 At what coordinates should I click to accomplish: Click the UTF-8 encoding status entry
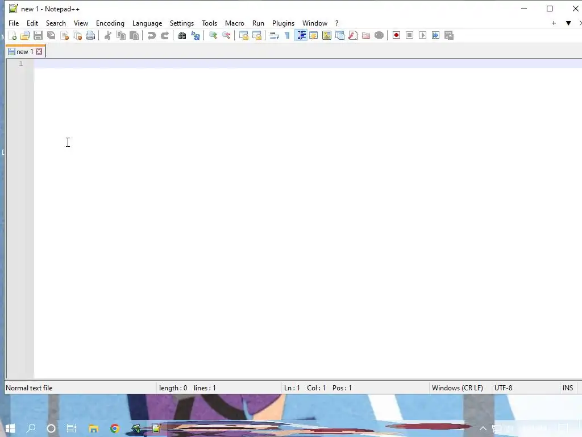click(504, 388)
